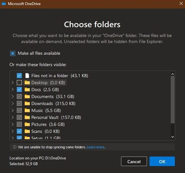The height and width of the screenshot is (173, 185).
Task: Click the Personal Vault folder icon
Action: [x=27, y=117]
